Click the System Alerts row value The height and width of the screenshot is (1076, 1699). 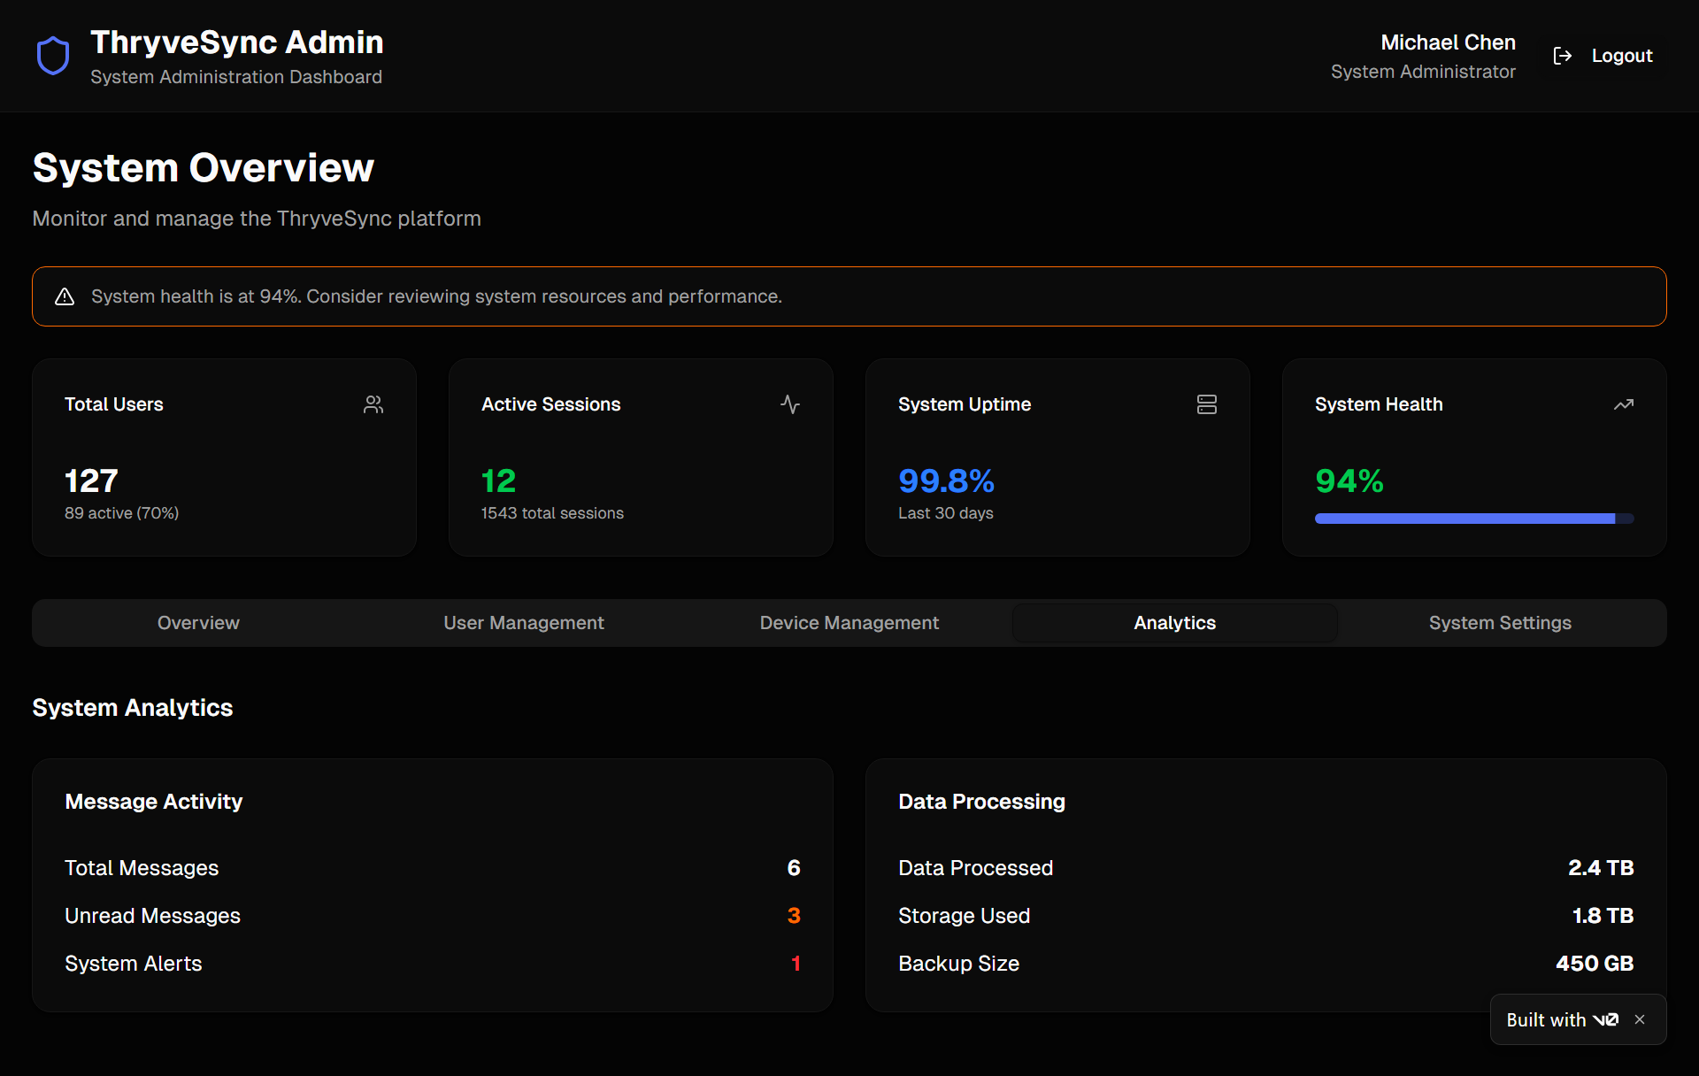pos(796,964)
